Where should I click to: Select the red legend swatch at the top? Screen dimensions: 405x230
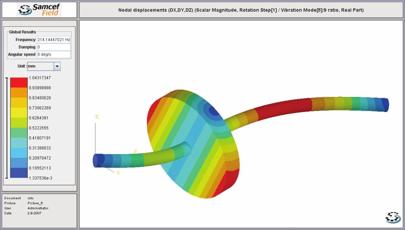tap(19, 82)
